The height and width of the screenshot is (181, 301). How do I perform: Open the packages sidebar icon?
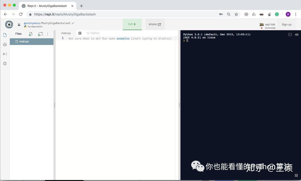pyautogui.click(x=5, y=44)
